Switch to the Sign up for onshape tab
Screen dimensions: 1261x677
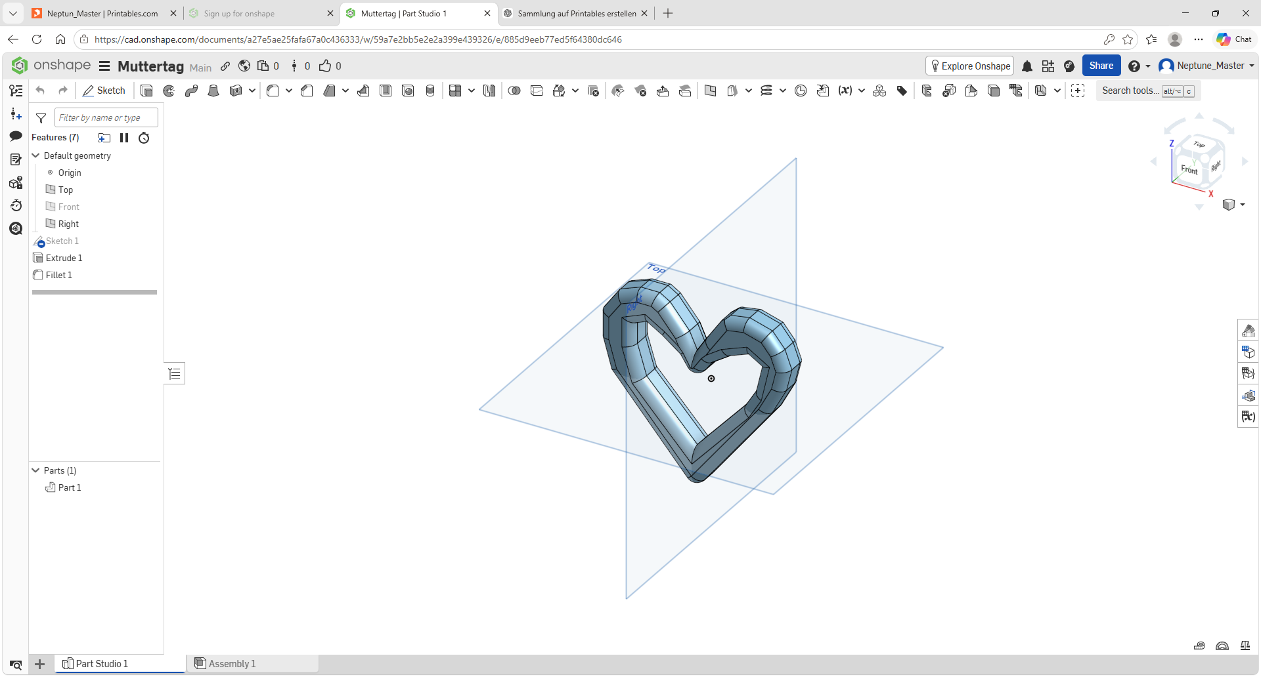261,13
